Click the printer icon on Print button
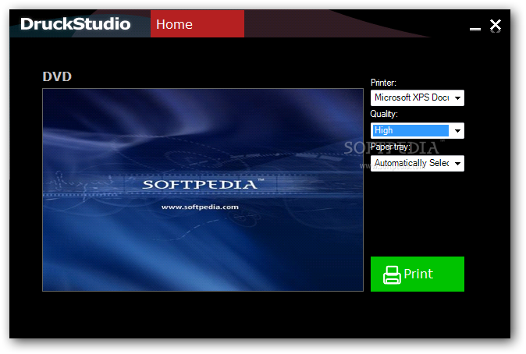The height and width of the screenshot is (354, 526). pos(392,275)
